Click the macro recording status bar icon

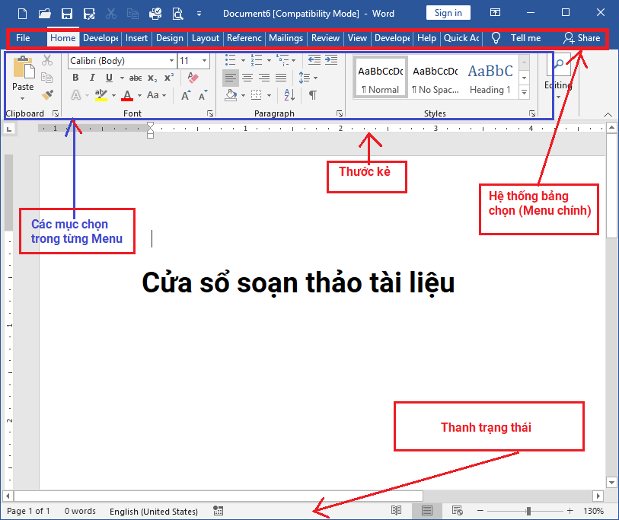tap(219, 511)
